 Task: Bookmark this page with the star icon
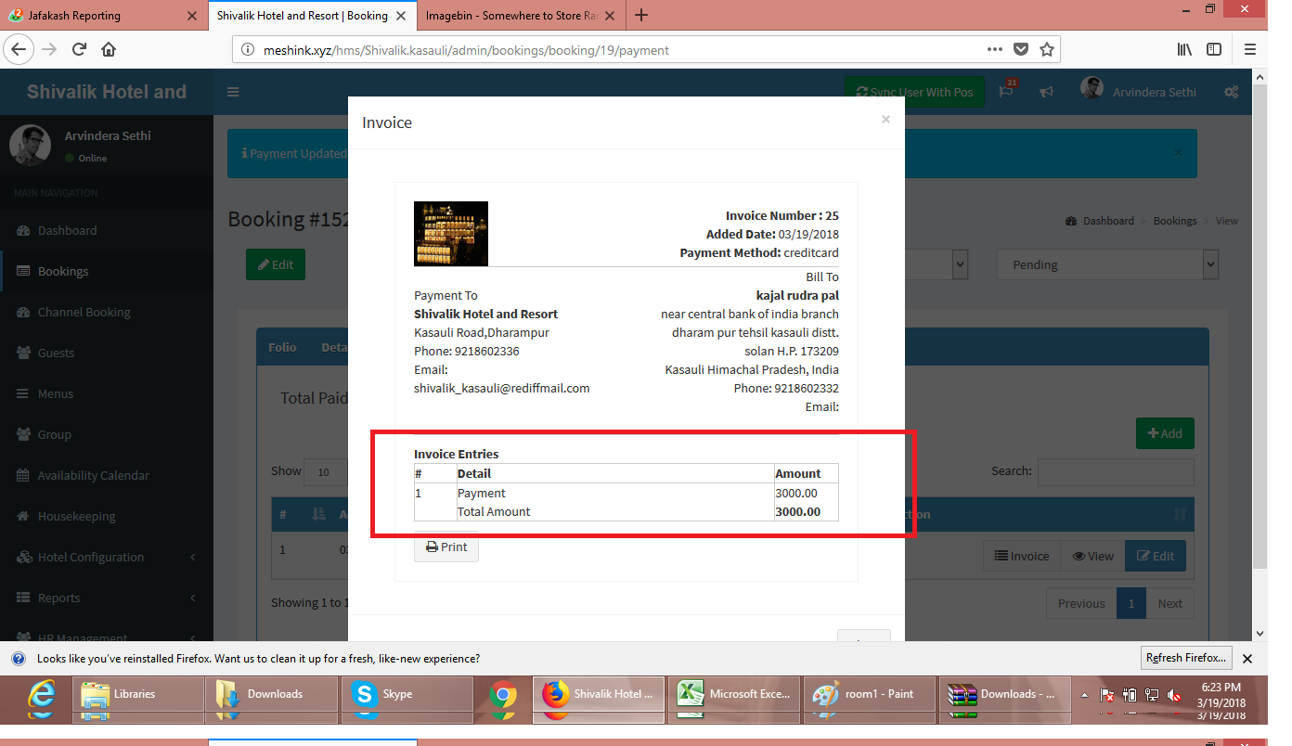point(1047,49)
